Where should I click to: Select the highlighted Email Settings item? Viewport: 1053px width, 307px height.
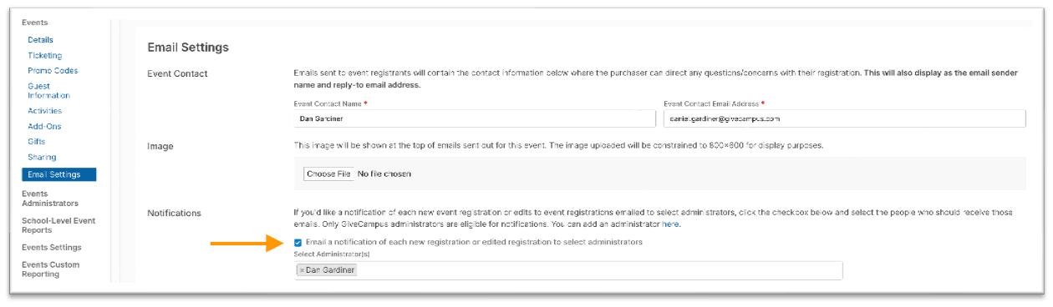[x=59, y=174]
